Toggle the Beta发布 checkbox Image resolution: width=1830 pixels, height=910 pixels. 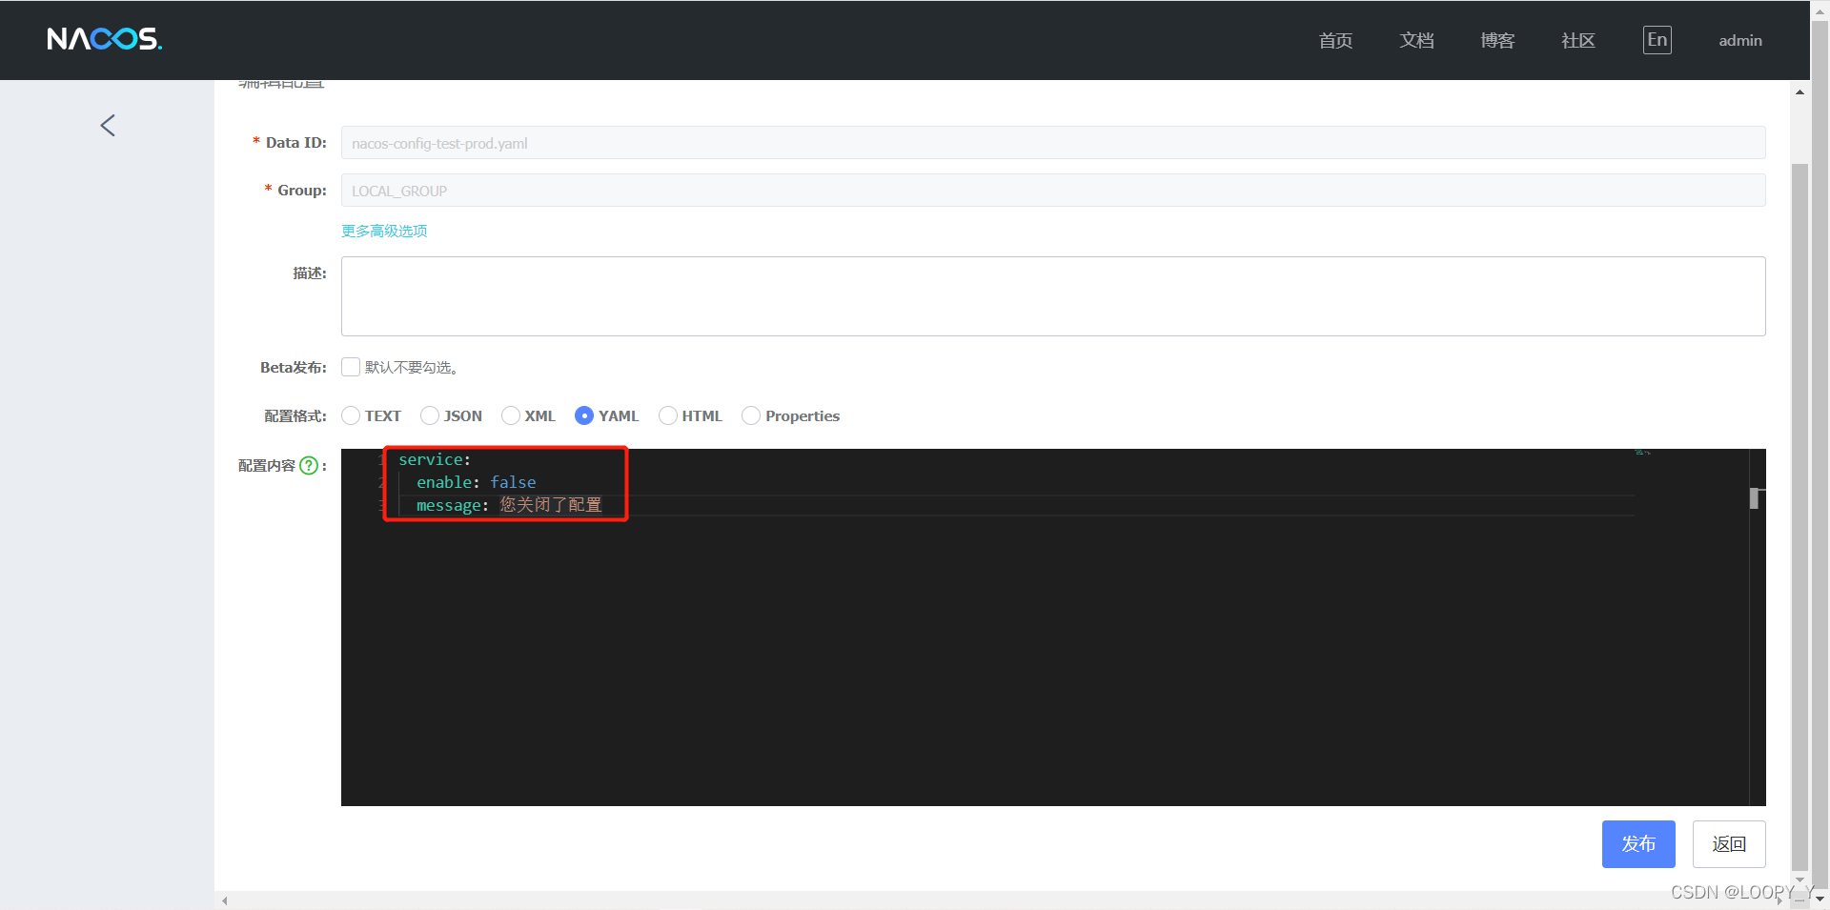click(x=351, y=368)
